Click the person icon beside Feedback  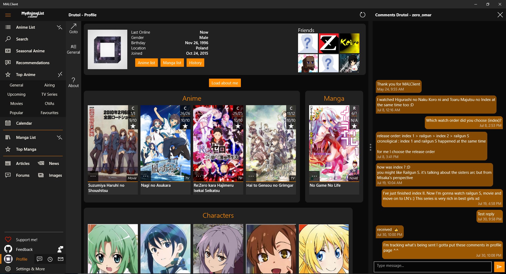[x=60, y=249]
